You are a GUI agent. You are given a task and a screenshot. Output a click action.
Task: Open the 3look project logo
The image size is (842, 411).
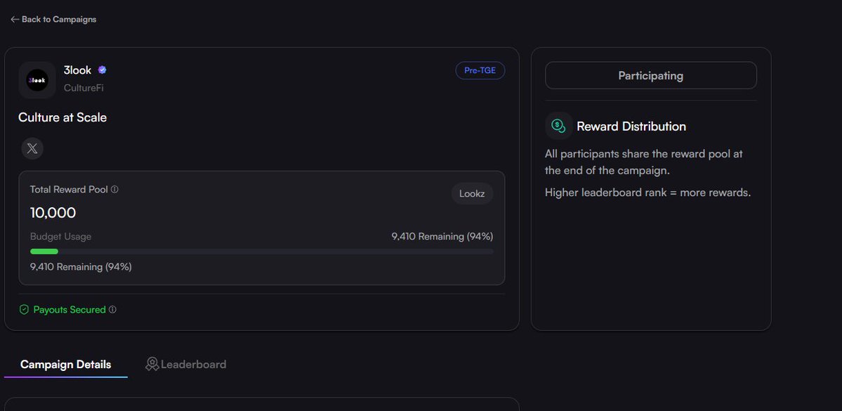37,80
